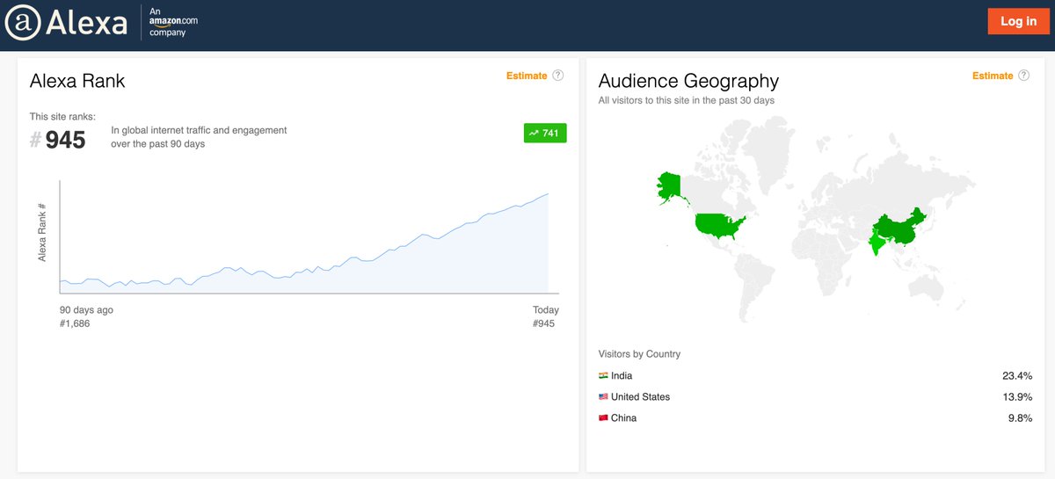1055x479 pixels.
Task: Open help icon beside Audience Geography Estimate
Action: [1023, 76]
